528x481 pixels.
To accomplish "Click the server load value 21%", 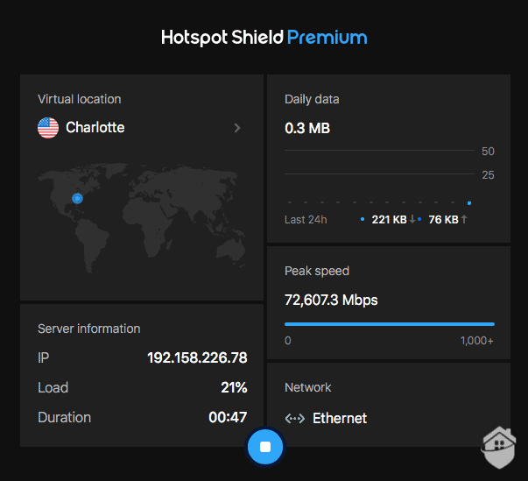I will [234, 387].
